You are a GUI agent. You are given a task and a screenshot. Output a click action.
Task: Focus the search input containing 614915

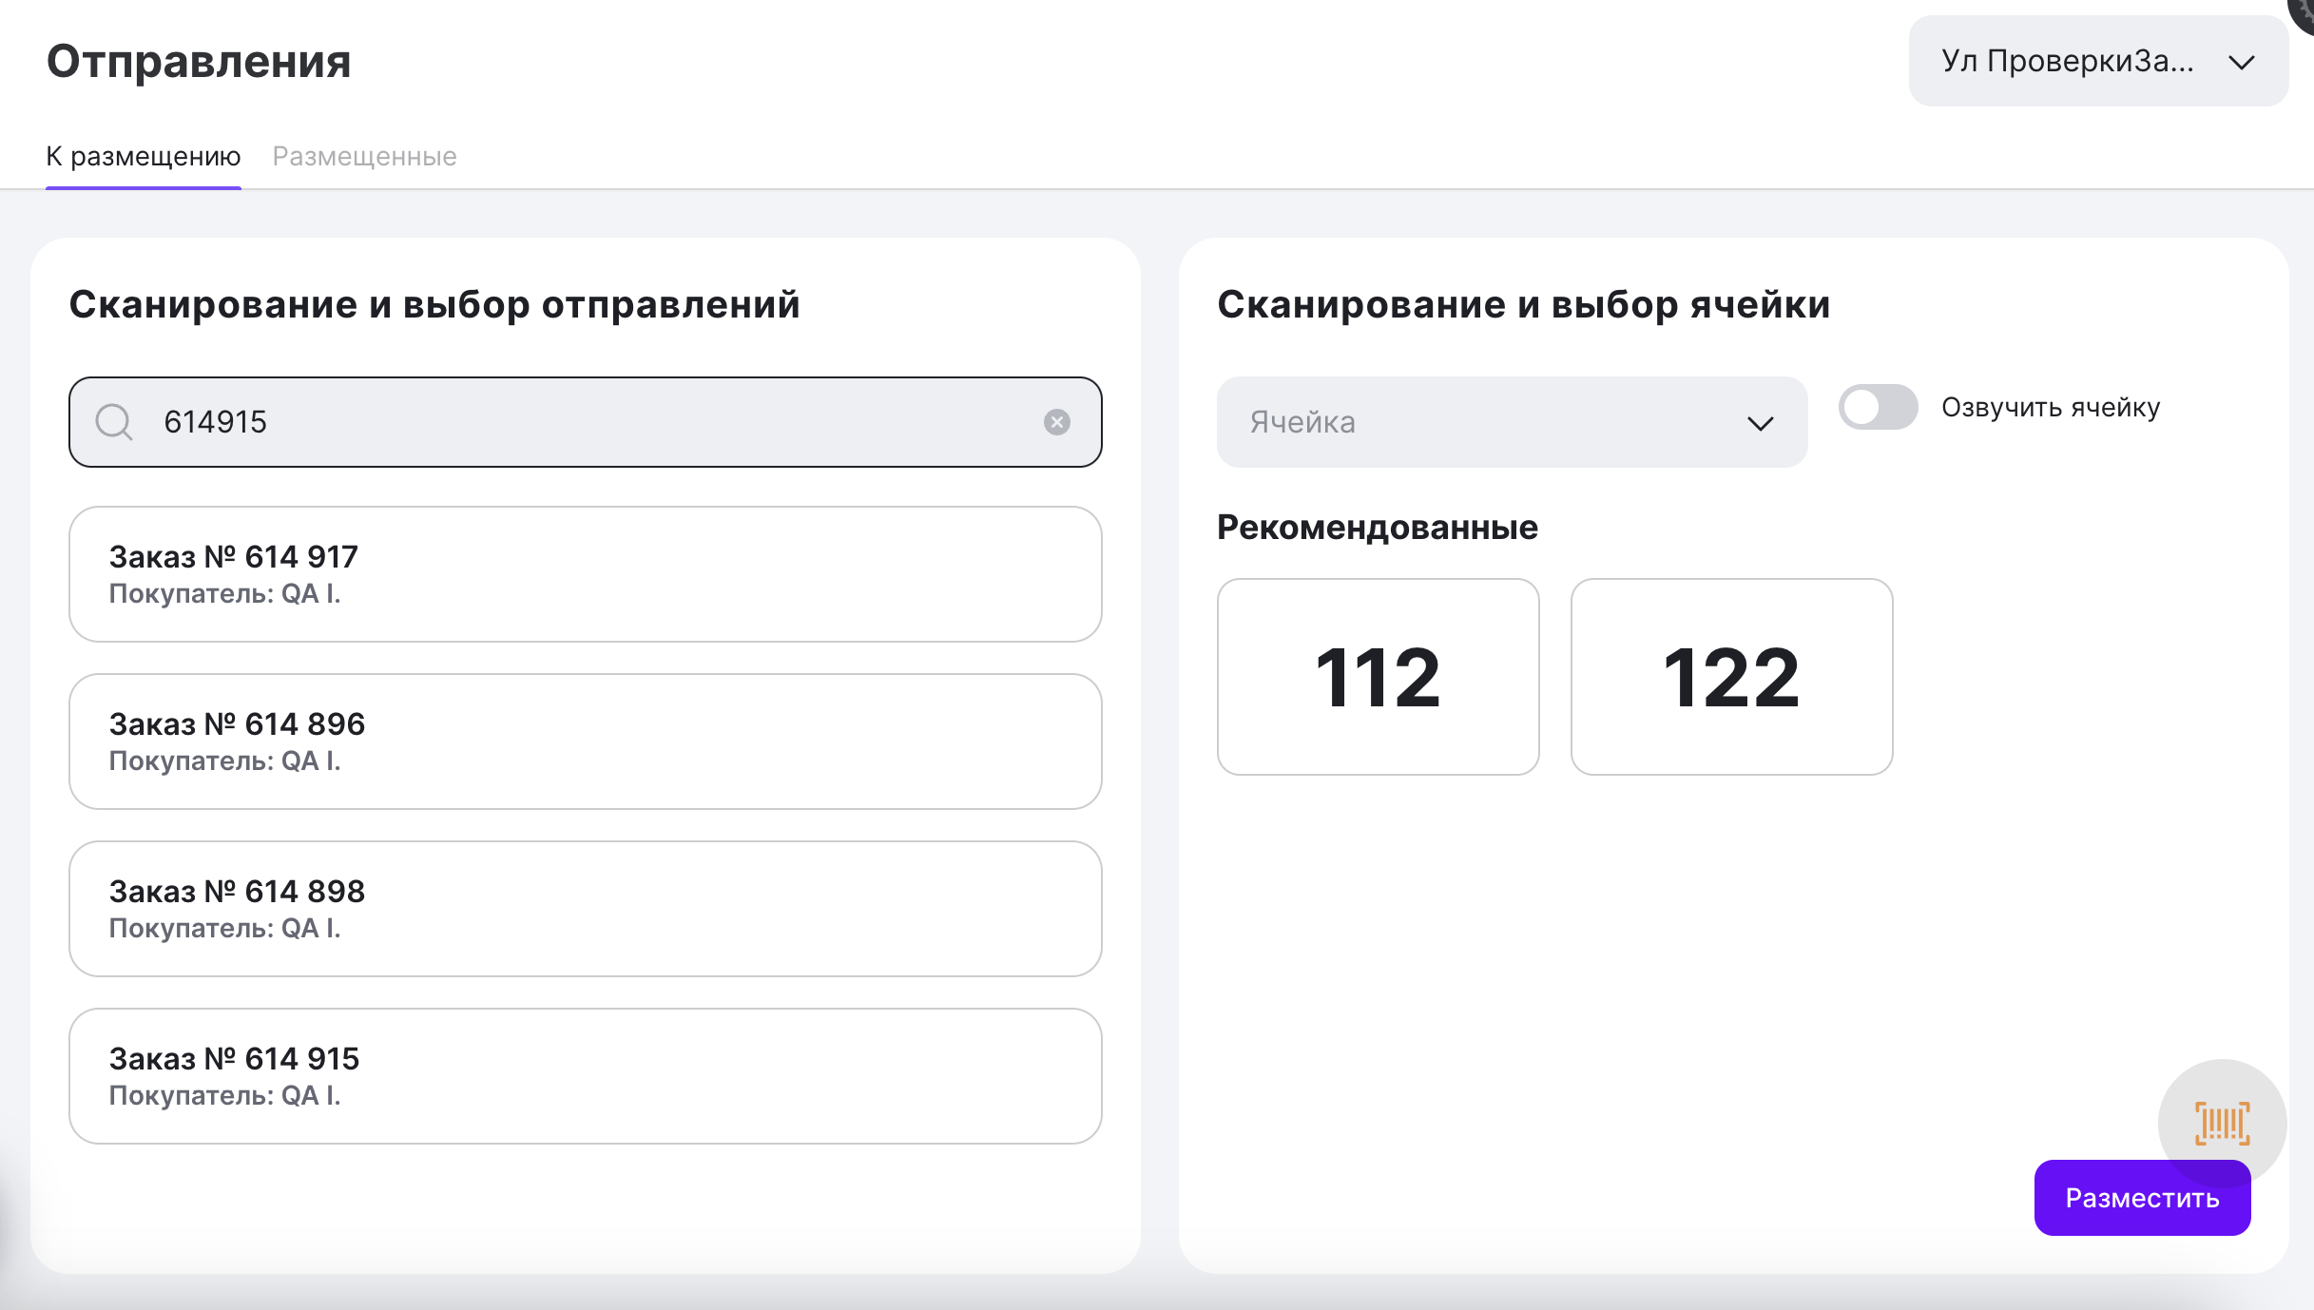589,422
